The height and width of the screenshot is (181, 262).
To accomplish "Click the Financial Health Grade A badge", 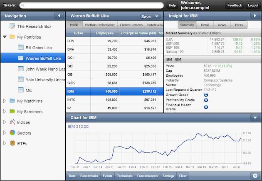I will (x=206, y=107).
